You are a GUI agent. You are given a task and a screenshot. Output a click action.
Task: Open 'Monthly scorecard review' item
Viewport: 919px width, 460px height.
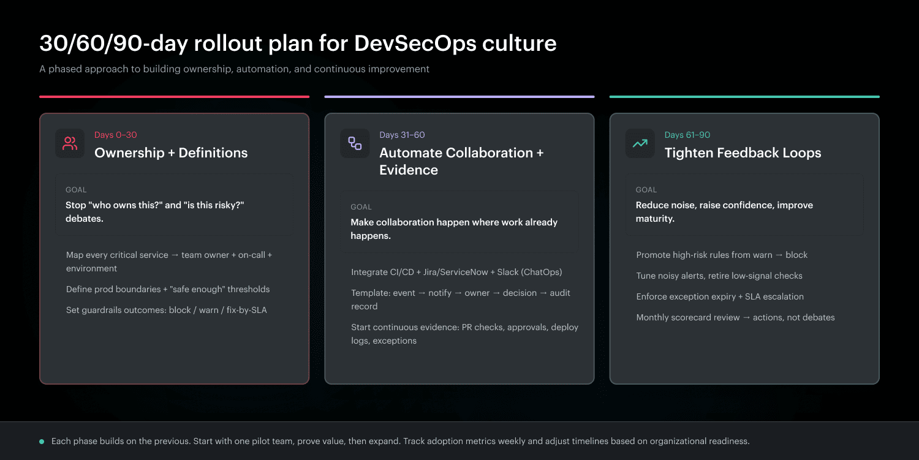pyautogui.click(x=735, y=317)
